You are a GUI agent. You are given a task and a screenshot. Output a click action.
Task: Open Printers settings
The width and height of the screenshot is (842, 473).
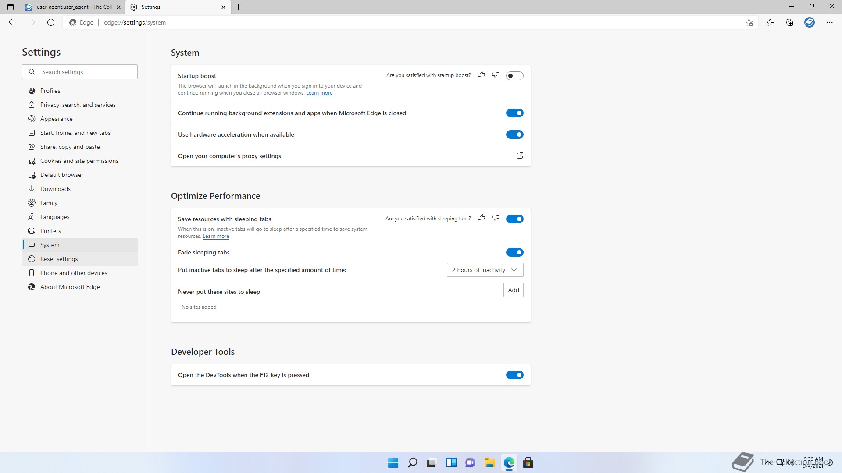pos(80,231)
